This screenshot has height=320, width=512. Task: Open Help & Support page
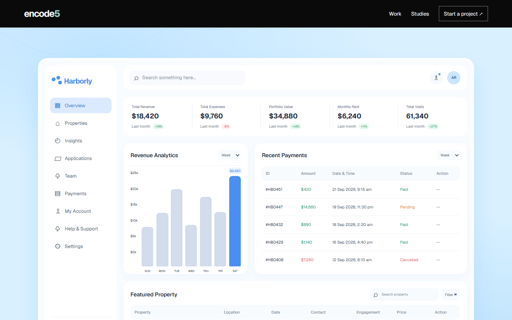point(81,229)
